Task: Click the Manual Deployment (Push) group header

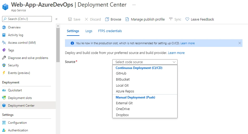Action: click(x=135, y=97)
